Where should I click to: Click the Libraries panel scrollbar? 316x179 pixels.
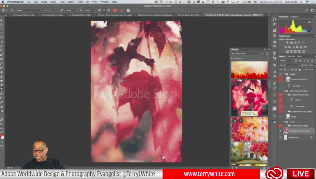coord(270,84)
